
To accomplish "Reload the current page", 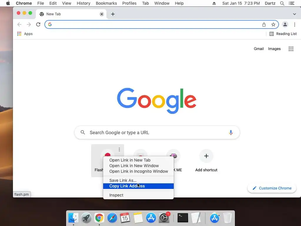I will coord(38,24).
